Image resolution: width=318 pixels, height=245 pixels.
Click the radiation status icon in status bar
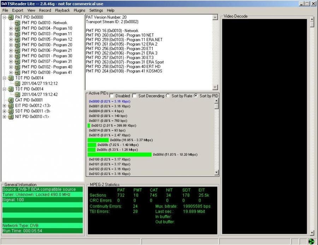click(311, 241)
